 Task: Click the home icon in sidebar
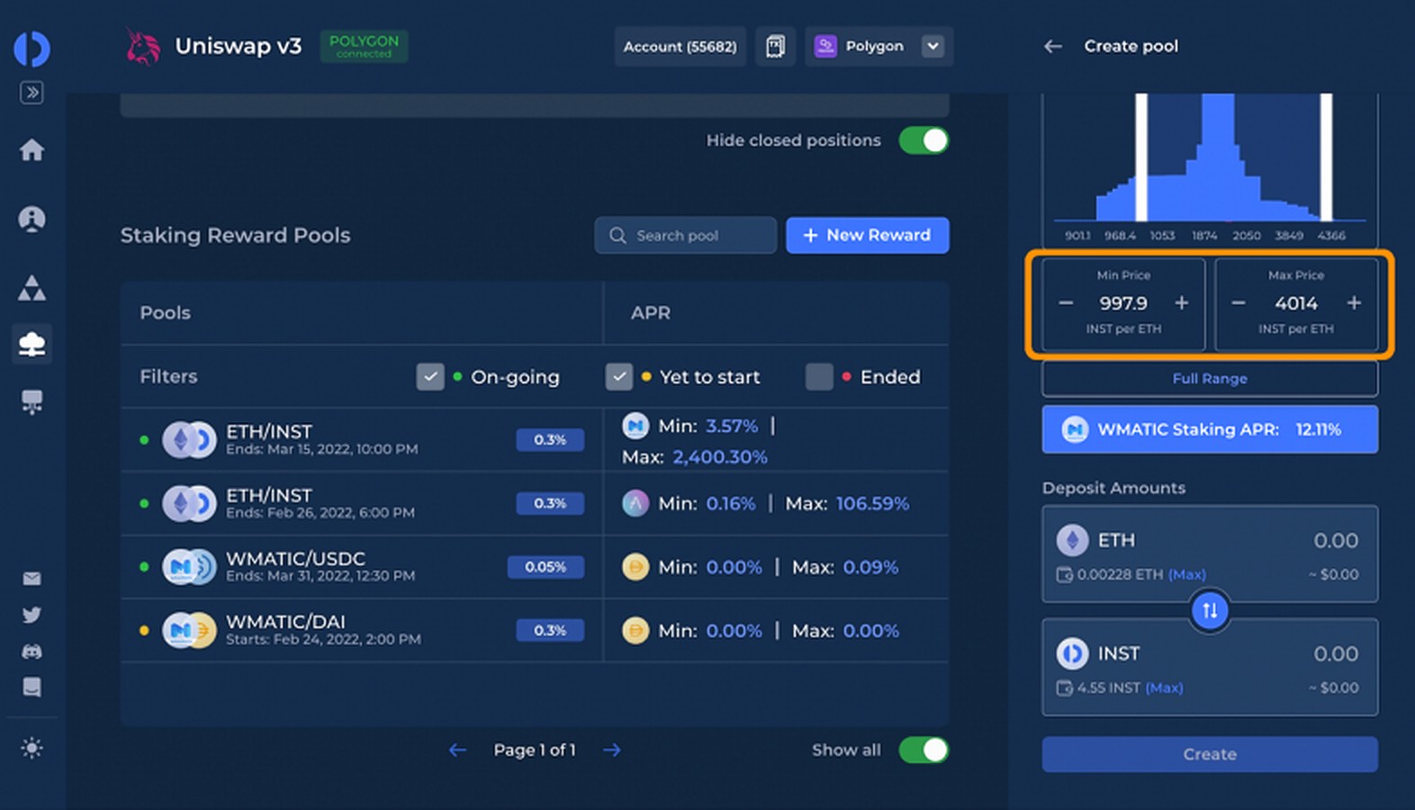click(32, 150)
